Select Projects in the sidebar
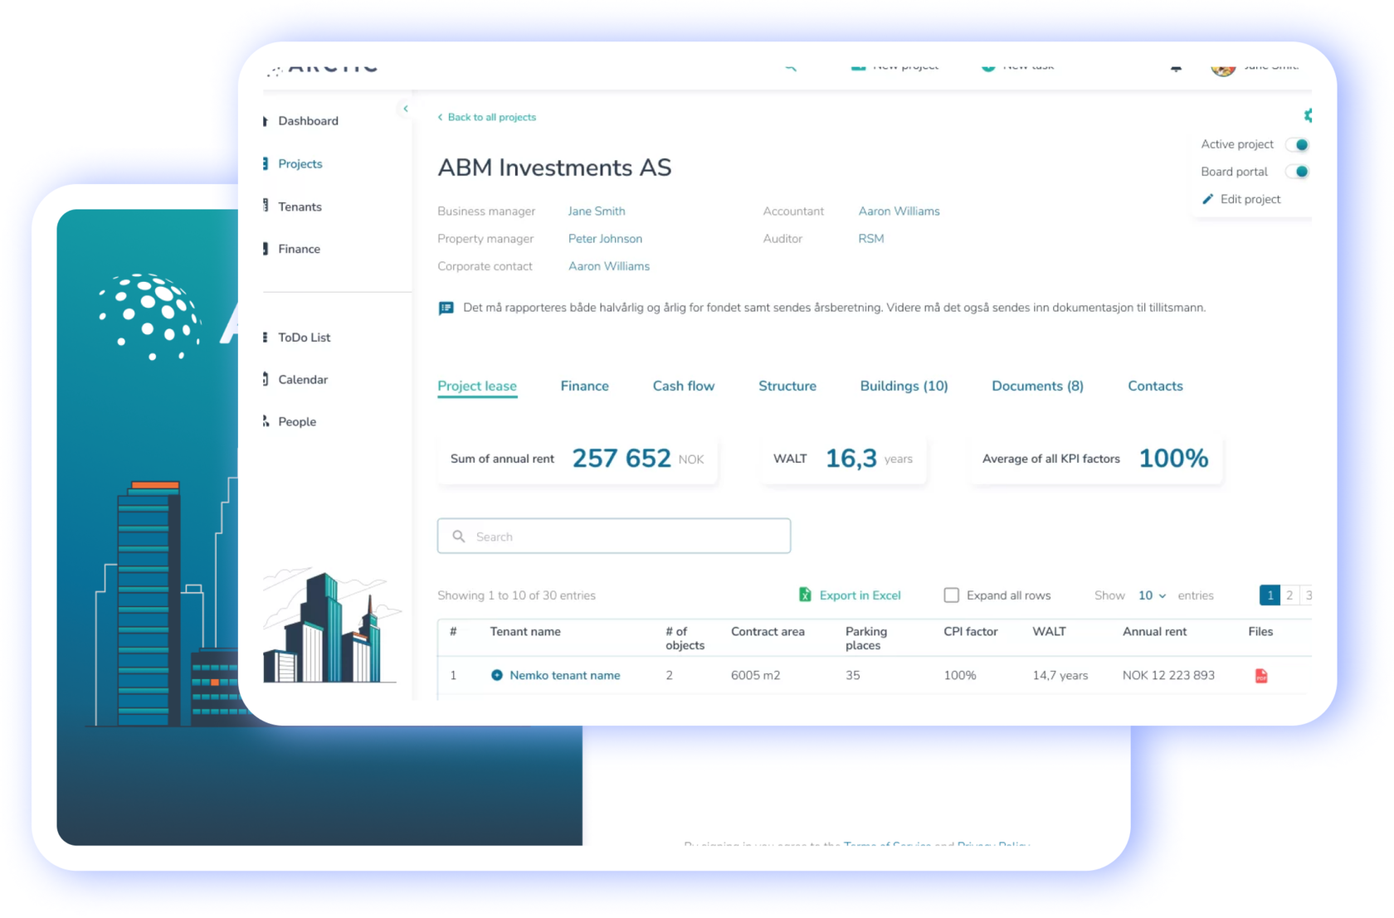The width and height of the screenshot is (1394, 918). click(x=300, y=164)
